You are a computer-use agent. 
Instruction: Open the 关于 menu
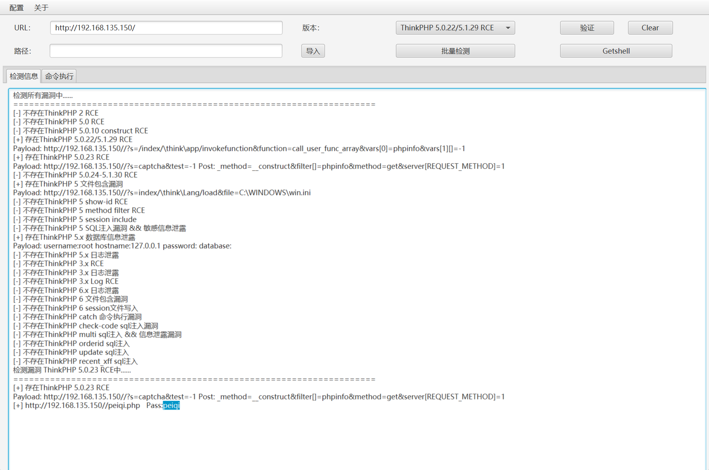41,7
